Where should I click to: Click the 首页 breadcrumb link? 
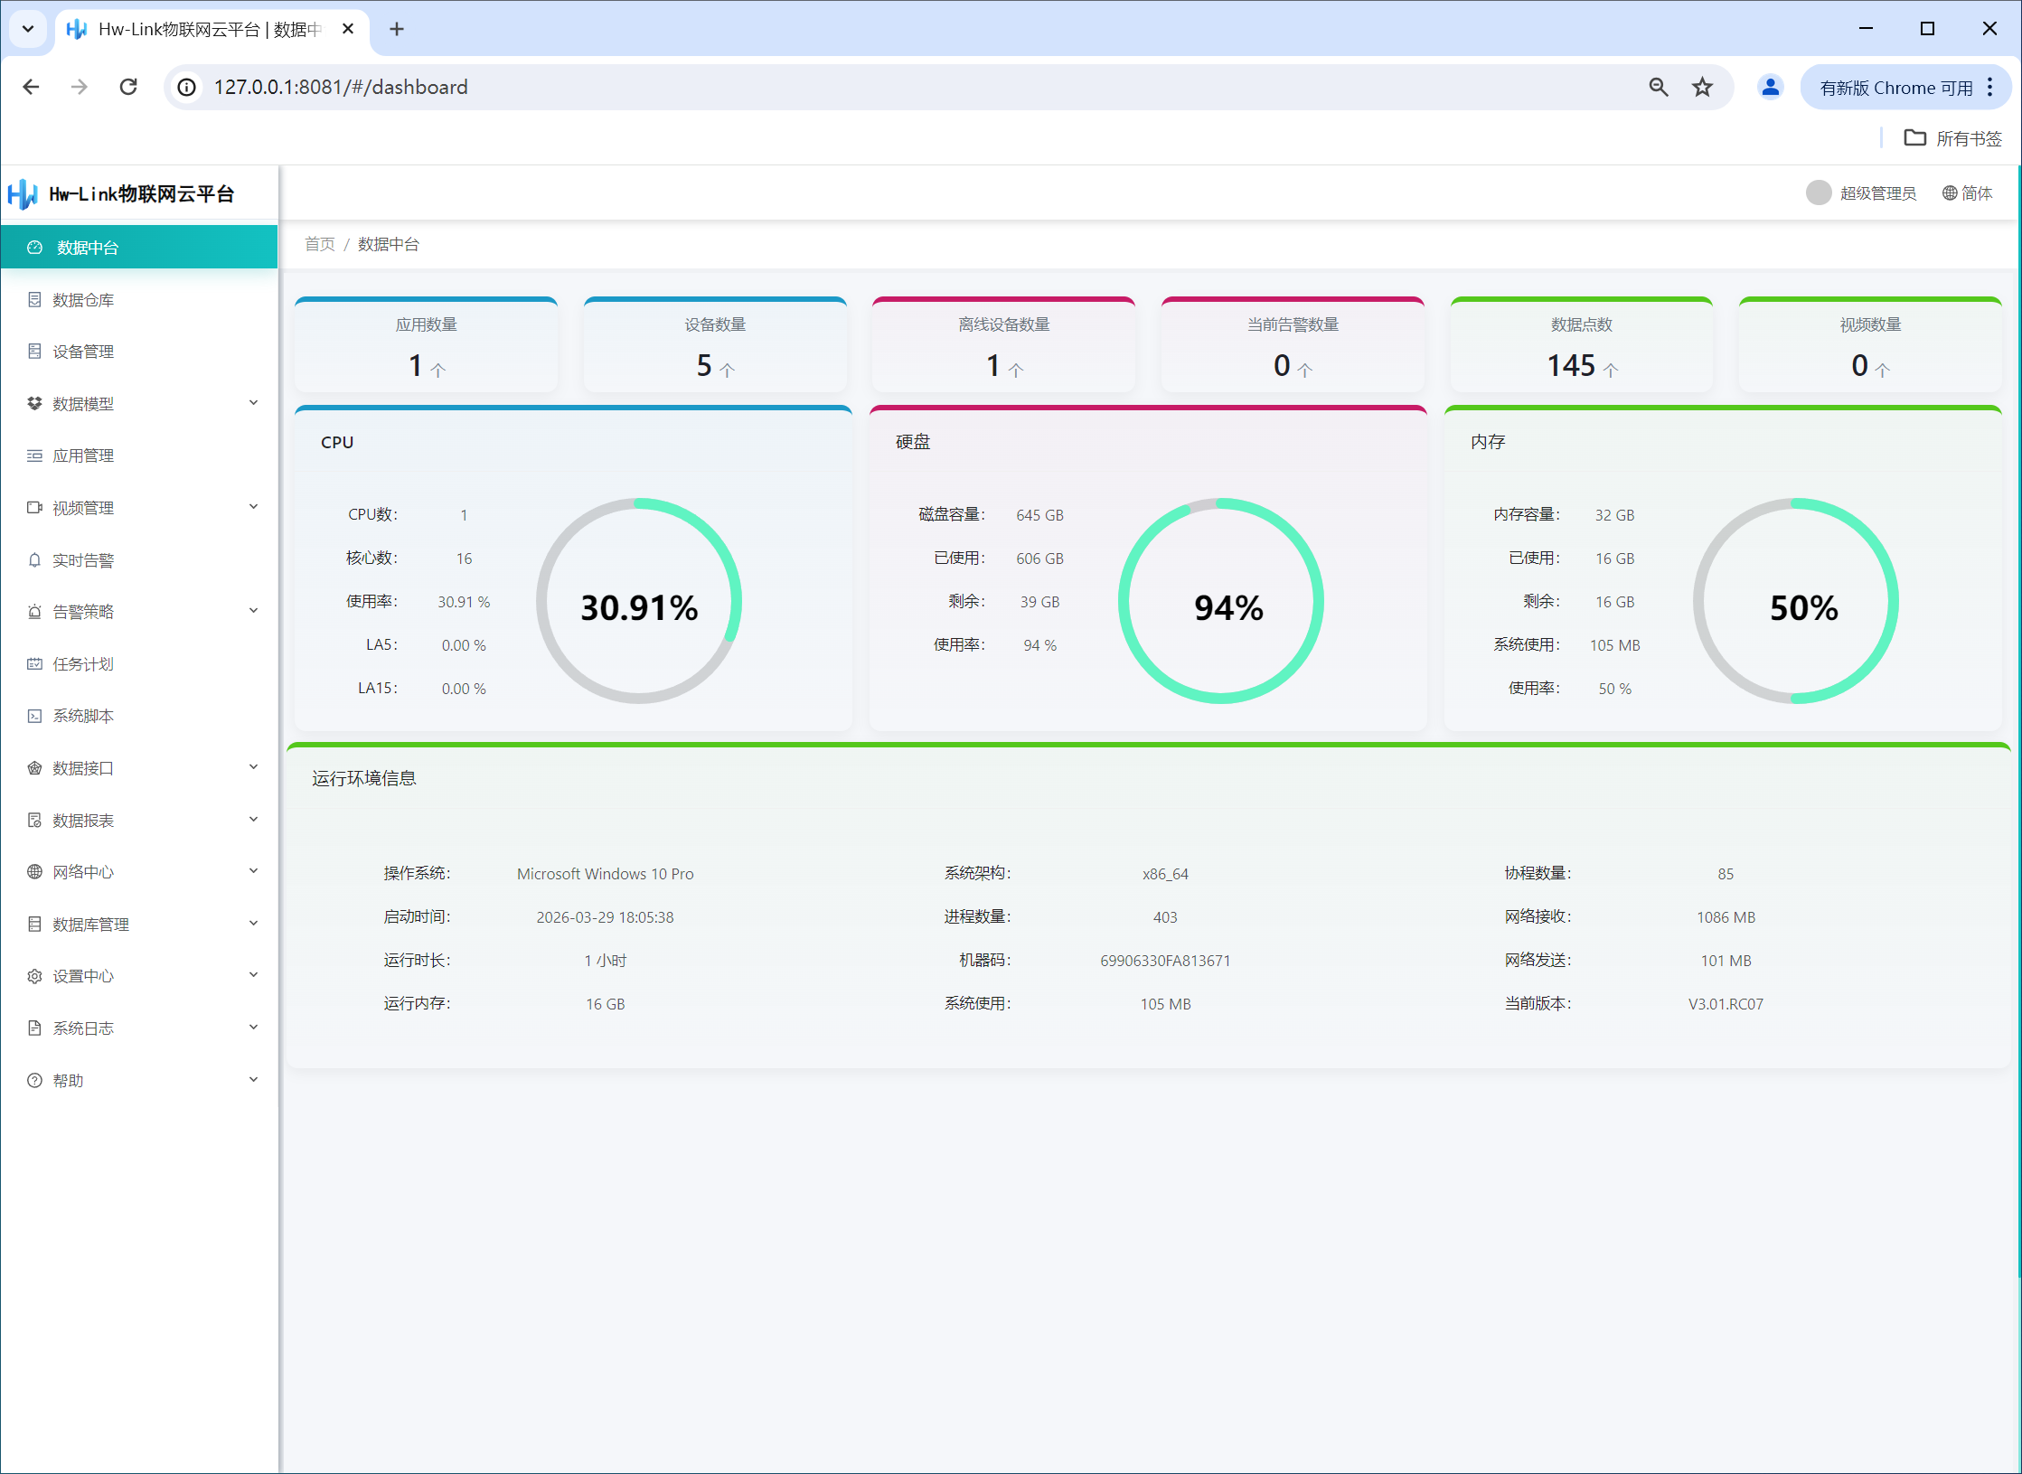coord(319,244)
